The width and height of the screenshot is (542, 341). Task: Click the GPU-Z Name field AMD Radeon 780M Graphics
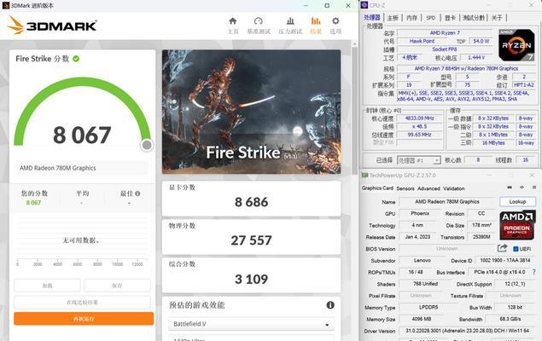447,201
